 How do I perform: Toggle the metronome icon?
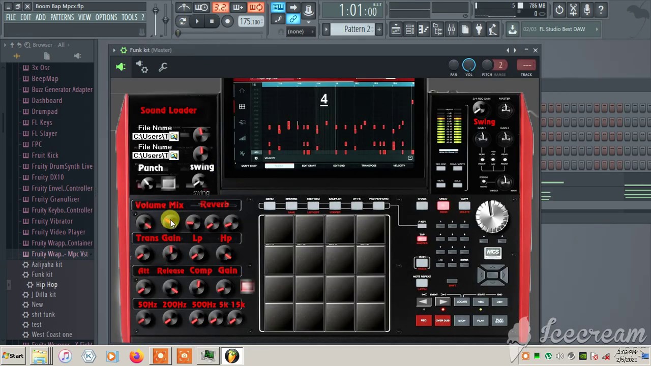click(x=184, y=7)
